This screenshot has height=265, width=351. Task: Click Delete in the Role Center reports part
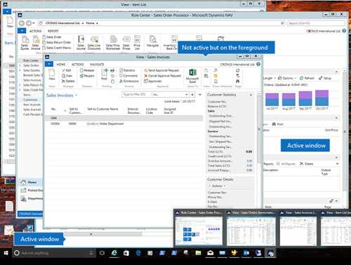[x=307, y=164]
